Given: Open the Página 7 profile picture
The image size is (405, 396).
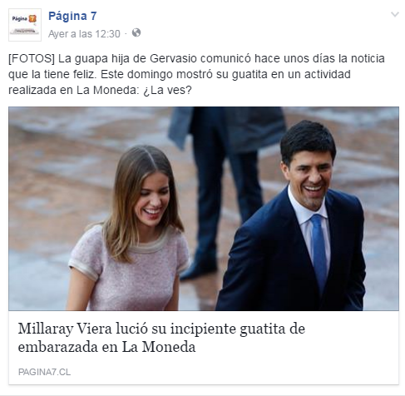Looking at the screenshot, I should click(25, 25).
